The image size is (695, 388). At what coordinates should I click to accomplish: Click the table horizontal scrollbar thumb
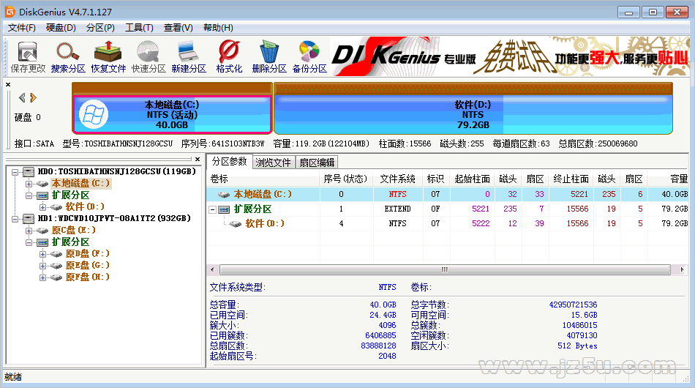click(445, 269)
